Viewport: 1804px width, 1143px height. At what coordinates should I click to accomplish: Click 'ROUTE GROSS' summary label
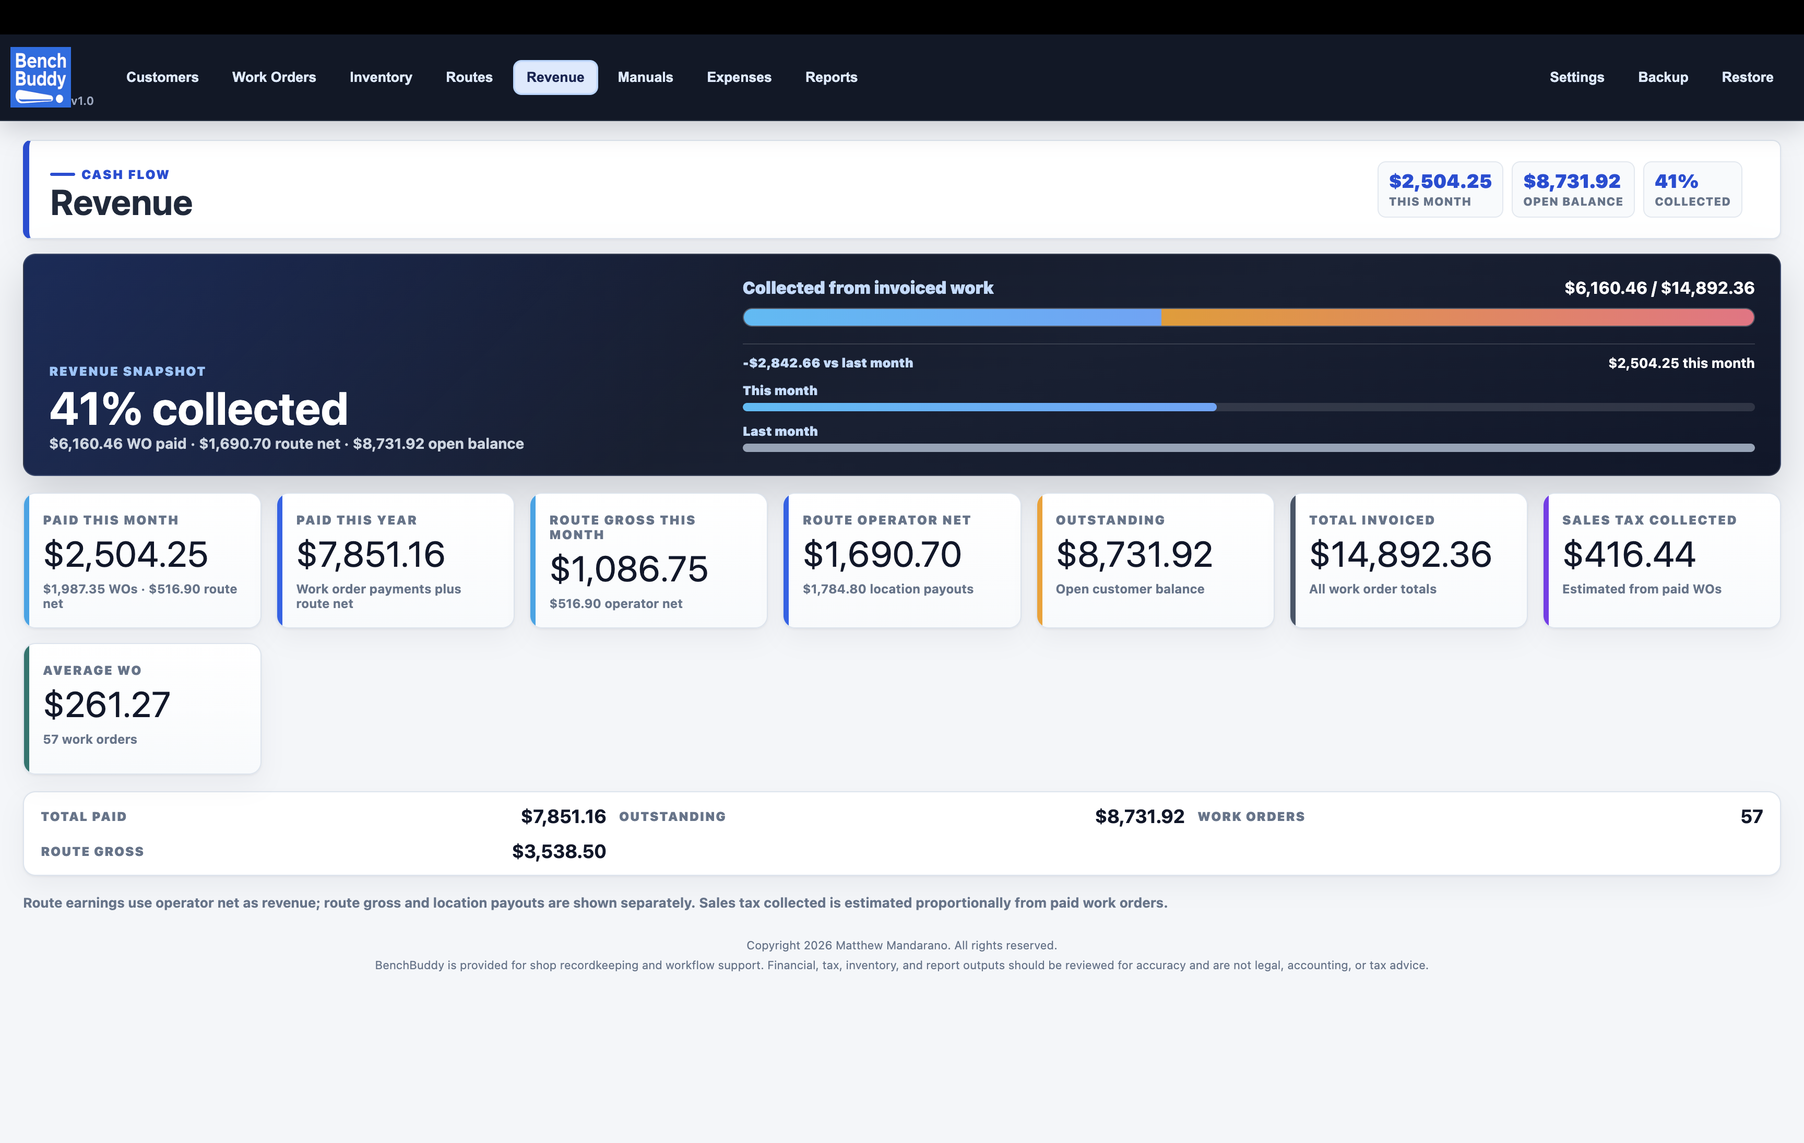click(92, 852)
